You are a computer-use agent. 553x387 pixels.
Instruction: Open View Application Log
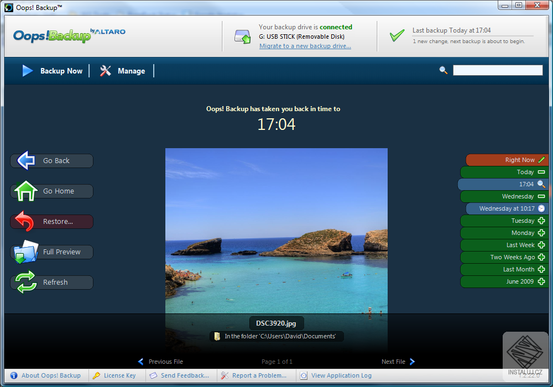click(341, 375)
